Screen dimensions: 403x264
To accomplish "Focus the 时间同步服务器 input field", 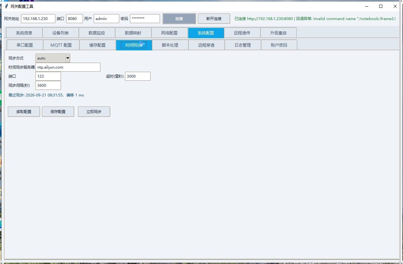I will coord(68,67).
